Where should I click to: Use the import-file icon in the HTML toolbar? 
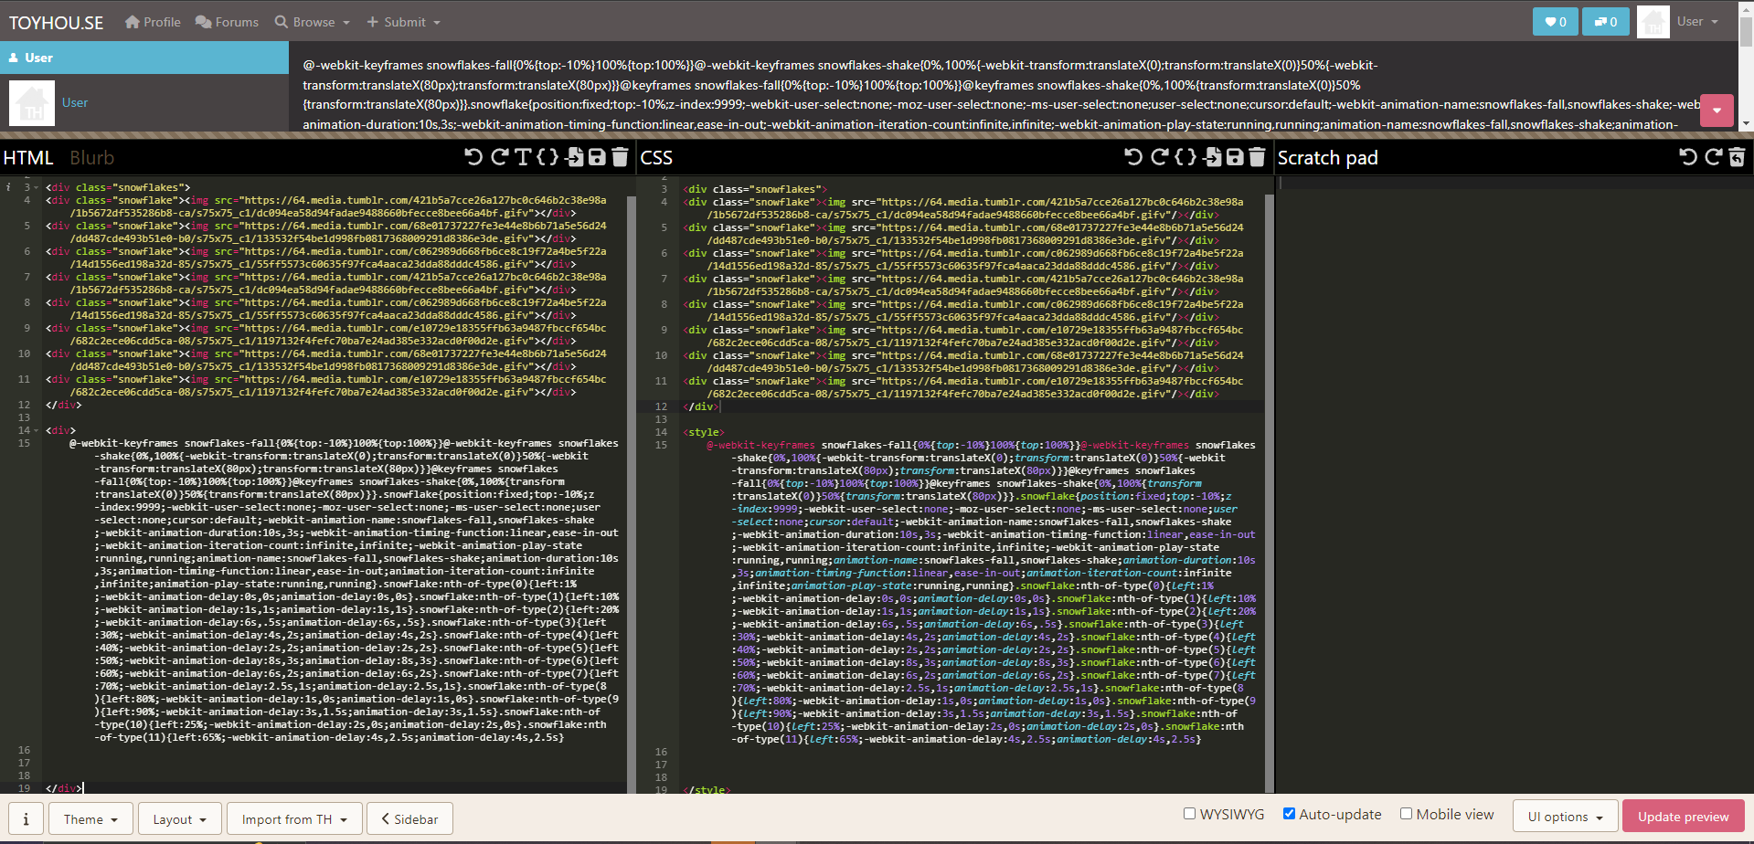pyautogui.click(x=574, y=157)
